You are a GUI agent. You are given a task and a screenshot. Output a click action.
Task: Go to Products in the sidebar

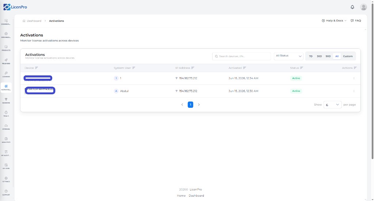tap(6, 48)
